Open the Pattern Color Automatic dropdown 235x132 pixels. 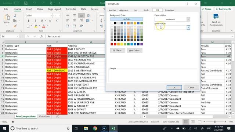[x=188, y=19]
